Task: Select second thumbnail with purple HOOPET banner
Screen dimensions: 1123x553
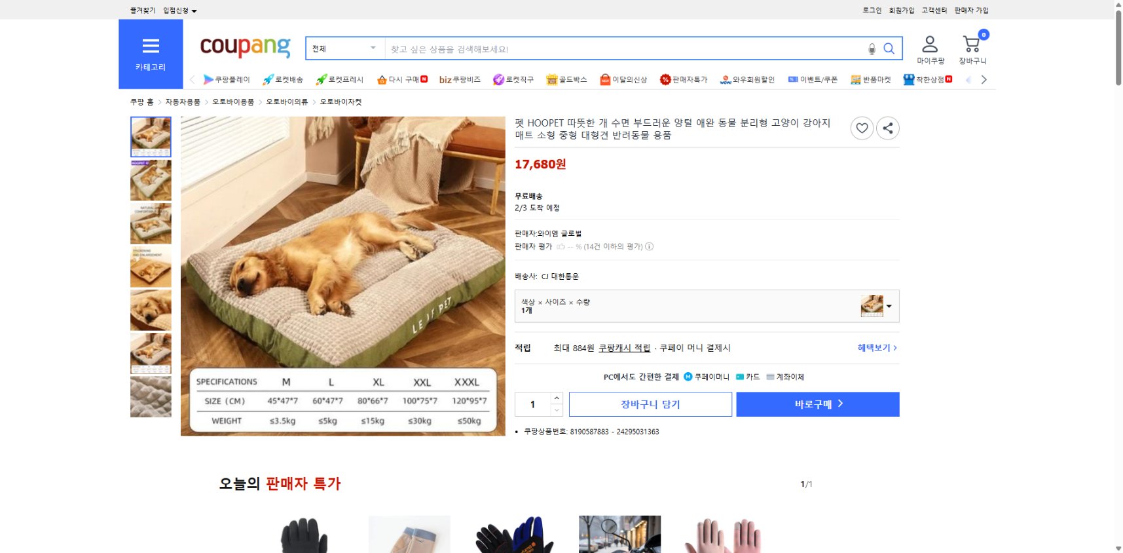Action: (x=151, y=180)
